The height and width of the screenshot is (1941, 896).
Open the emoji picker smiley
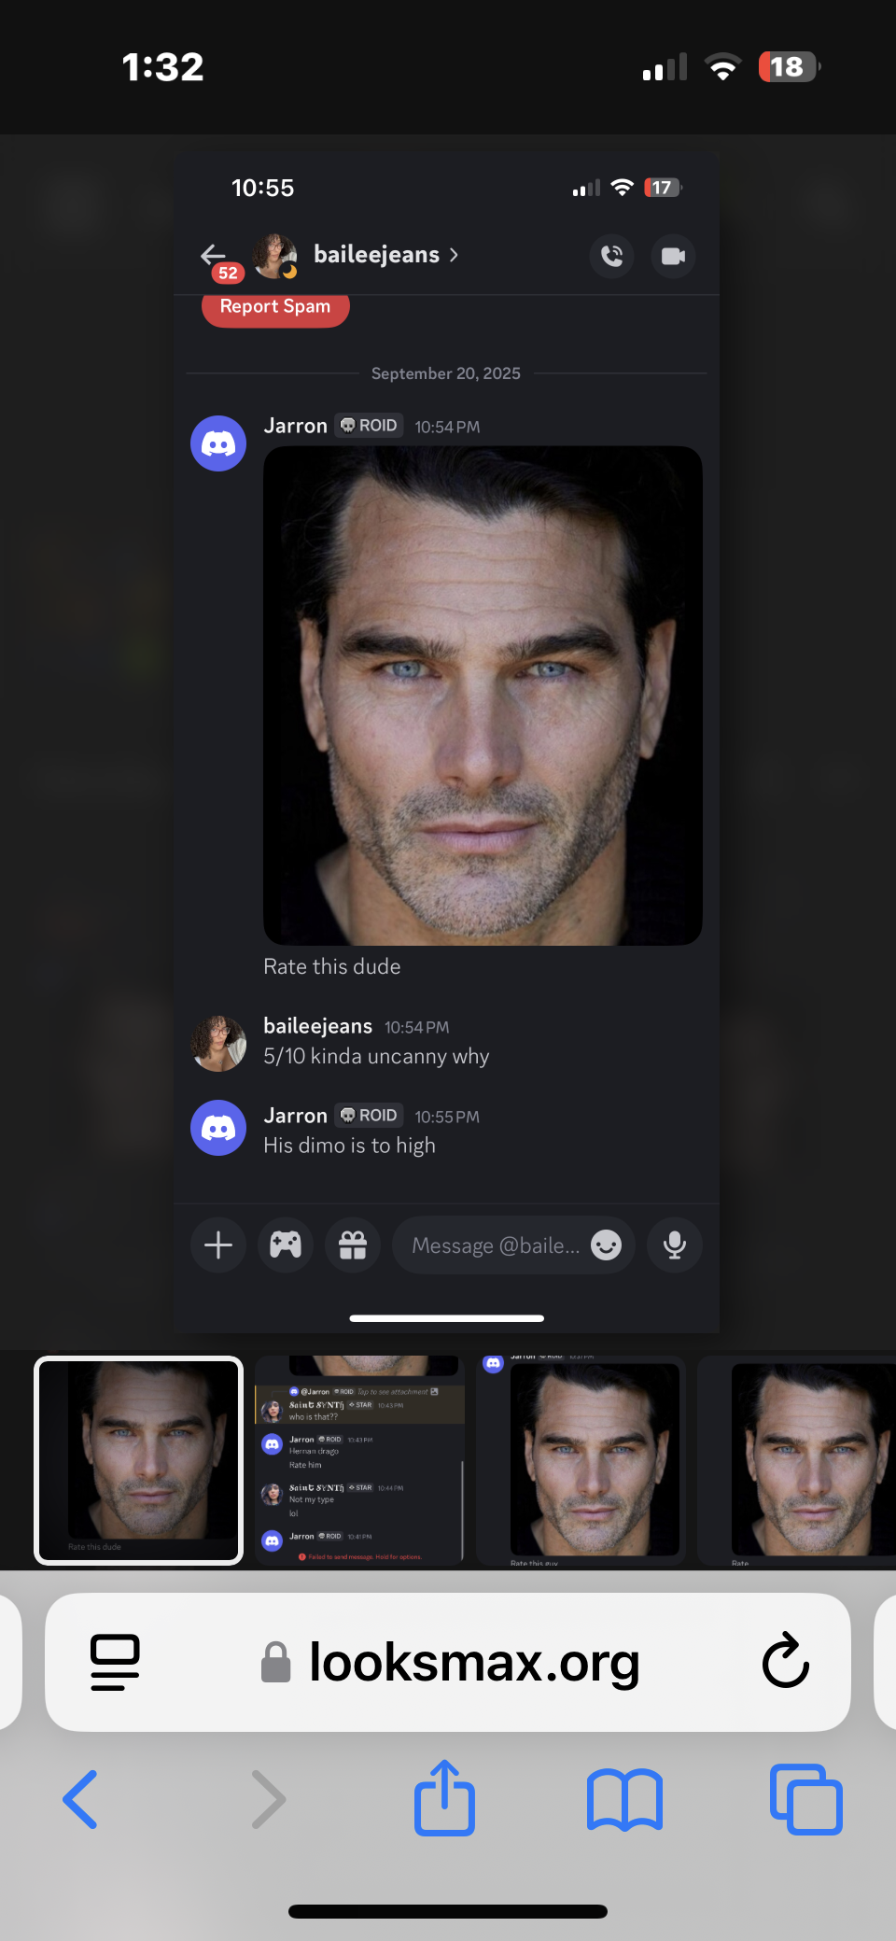[x=607, y=1245]
